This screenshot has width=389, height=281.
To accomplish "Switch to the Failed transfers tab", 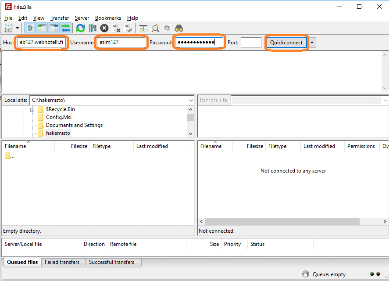I will point(62,262).
